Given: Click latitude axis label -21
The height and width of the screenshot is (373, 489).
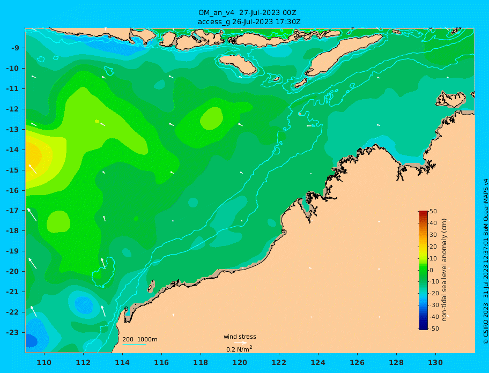Looking at the screenshot, I should click(x=12, y=292).
